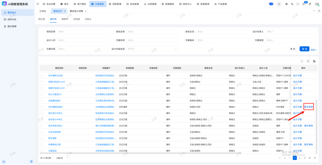Open the 回款管理 top menu
Viewport: 322px width, 165px height.
[x=115, y=4]
